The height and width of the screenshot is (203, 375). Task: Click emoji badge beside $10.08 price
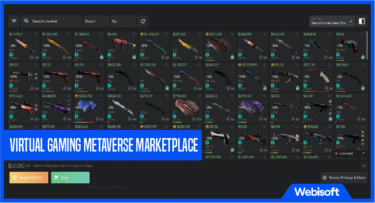pyautogui.click(x=305, y=127)
